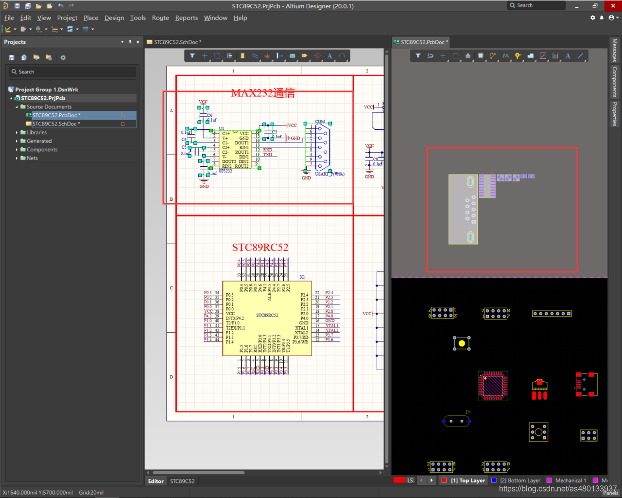Open the Route menu

point(160,18)
